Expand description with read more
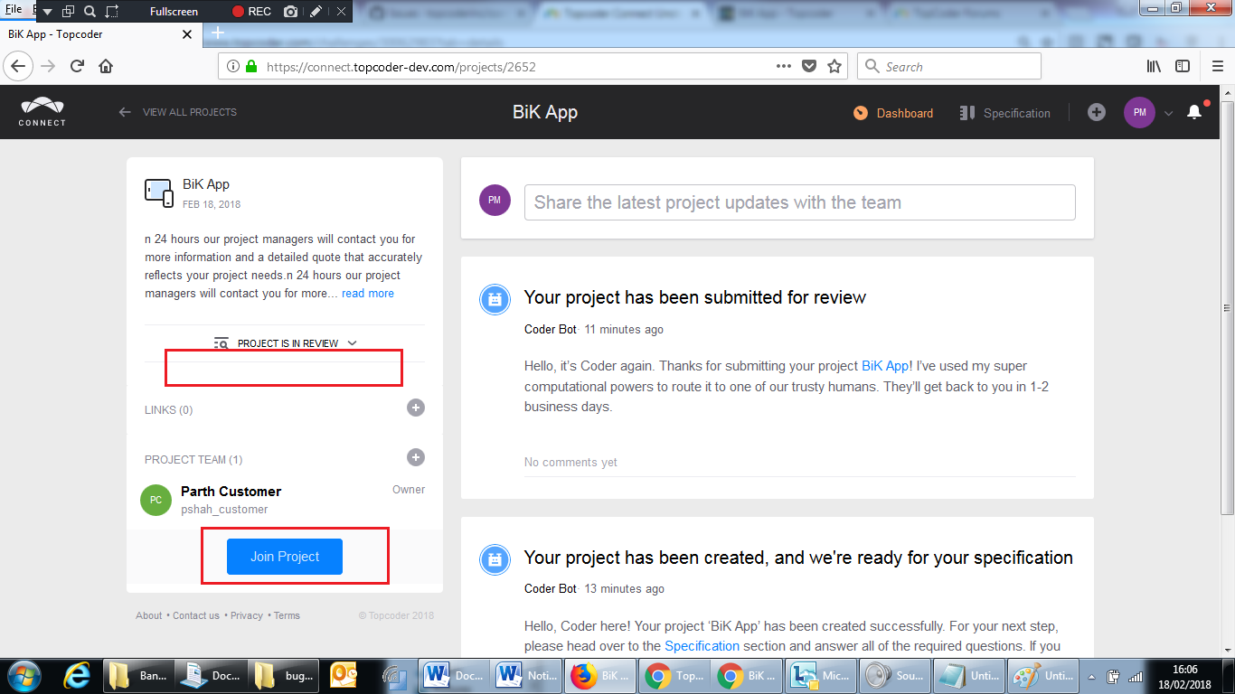1235x694 pixels. 368,293
